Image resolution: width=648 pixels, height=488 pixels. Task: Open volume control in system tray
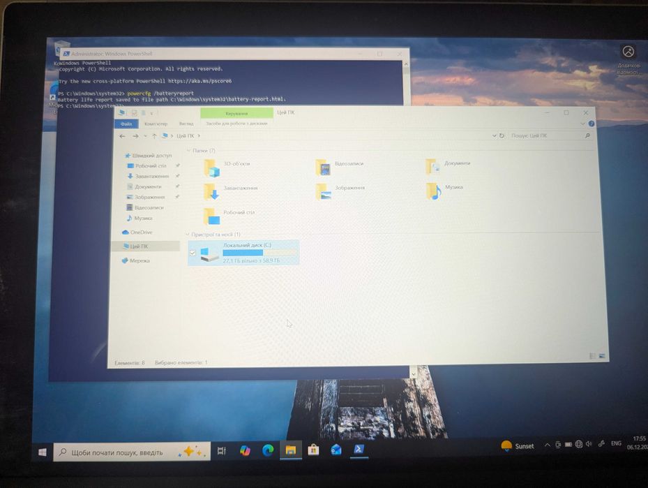tap(589, 444)
